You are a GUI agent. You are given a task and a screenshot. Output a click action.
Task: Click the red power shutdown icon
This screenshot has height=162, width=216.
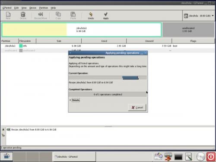(x=211, y=156)
